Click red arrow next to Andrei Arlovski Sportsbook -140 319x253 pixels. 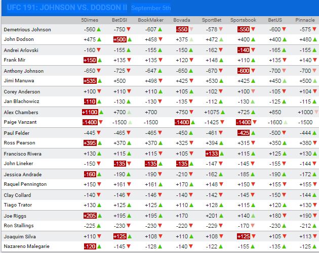tap(253, 50)
